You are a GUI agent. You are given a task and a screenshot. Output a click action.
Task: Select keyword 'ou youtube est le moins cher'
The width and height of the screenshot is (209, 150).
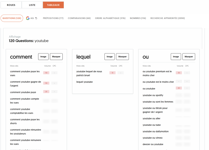(x=158, y=82)
